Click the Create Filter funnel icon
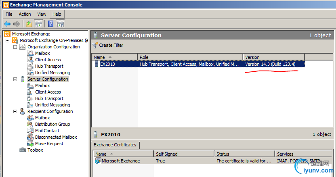This screenshot has height=177, width=336. [x=95, y=46]
